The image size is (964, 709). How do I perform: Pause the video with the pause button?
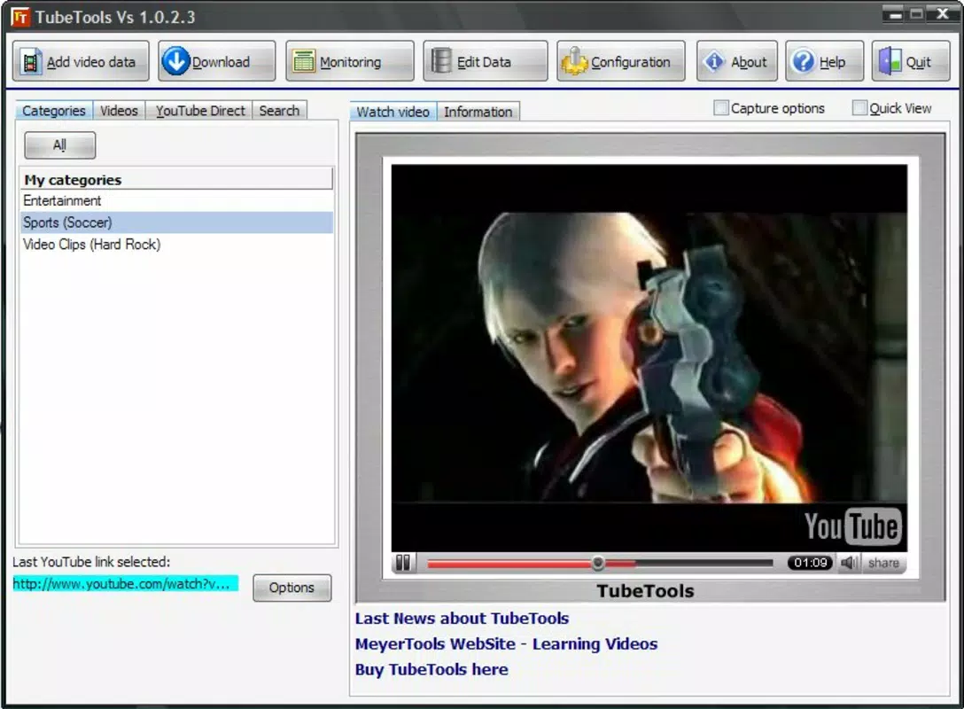[x=403, y=563]
